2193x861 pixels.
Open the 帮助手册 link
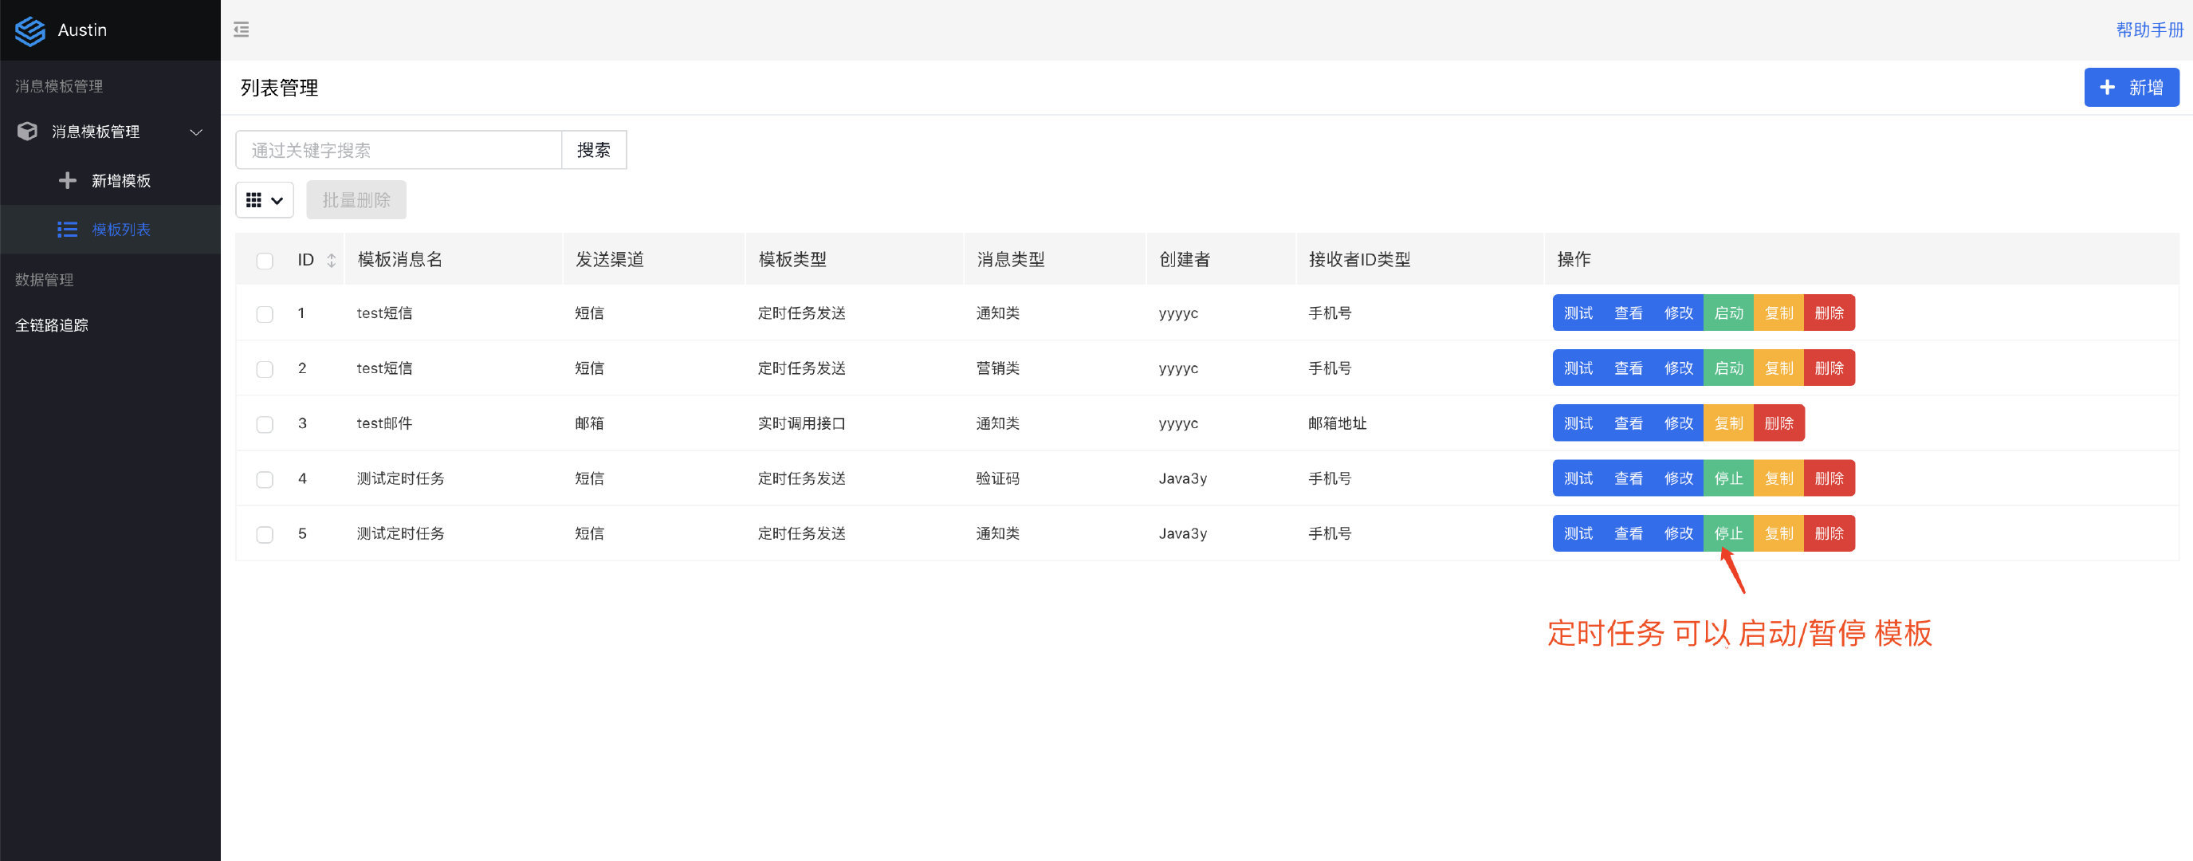2150,29
